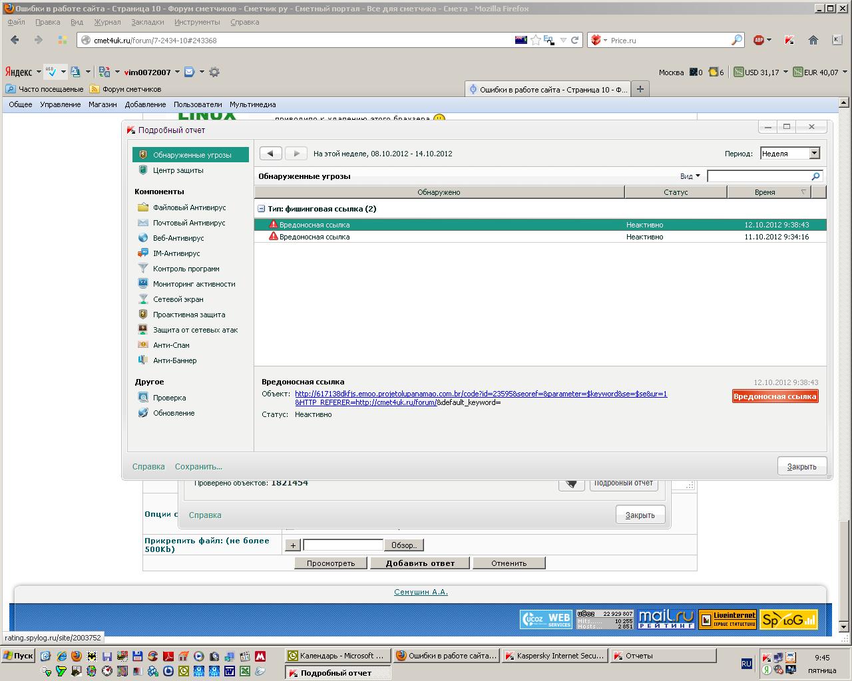The height and width of the screenshot is (681, 852).
Task: Open Закладки menu in Firefox
Action: [147, 22]
